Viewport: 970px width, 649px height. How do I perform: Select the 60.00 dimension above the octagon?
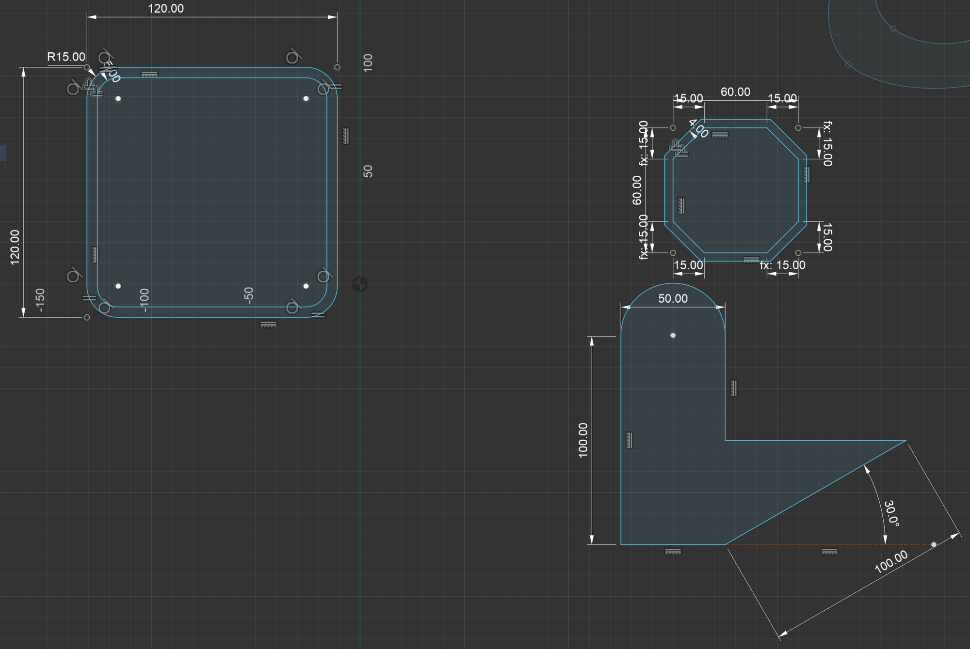coord(735,92)
